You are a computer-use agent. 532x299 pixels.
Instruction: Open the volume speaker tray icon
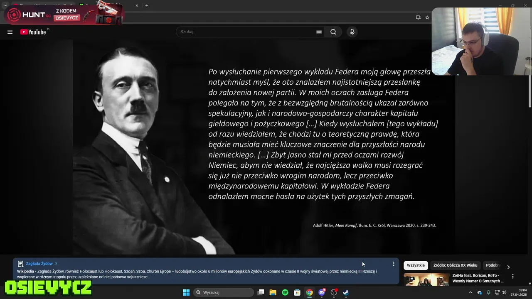pyautogui.click(x=505, y=292)
